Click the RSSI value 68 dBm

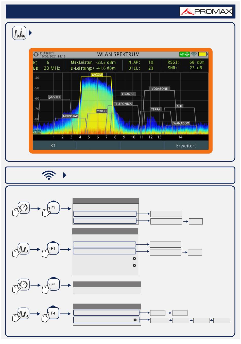pos(197,62)
